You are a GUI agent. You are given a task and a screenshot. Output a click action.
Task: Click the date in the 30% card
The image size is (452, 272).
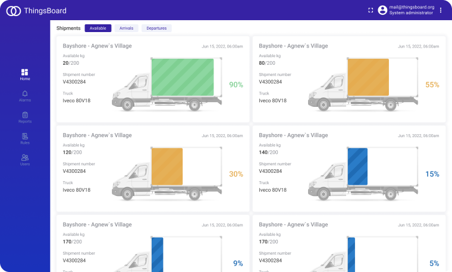222,135
